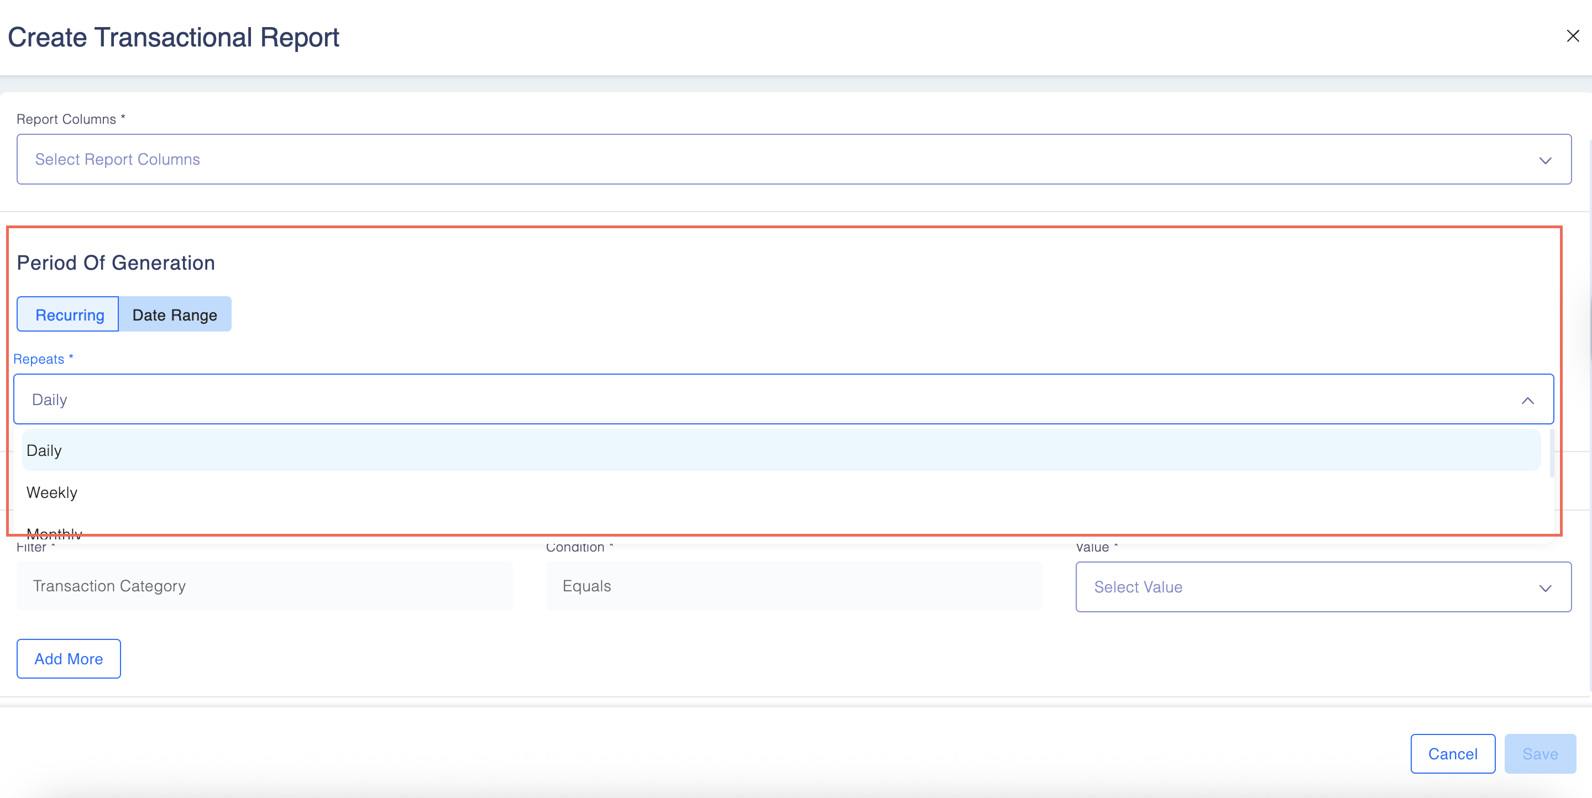Click the Add More filter button
Screen dimensions: 1592x798
click(x=69, y=659)
